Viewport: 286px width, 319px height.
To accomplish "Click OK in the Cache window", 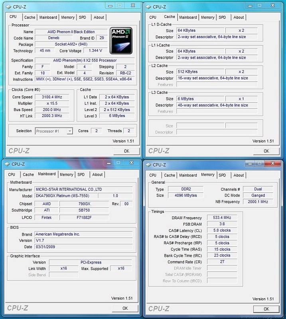I will [x=266, y=151].
